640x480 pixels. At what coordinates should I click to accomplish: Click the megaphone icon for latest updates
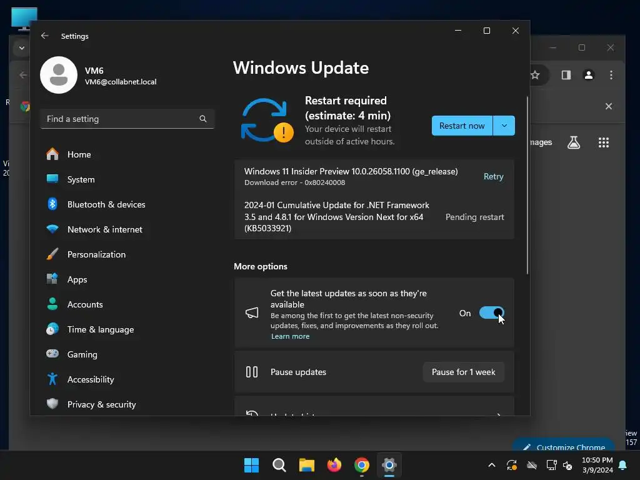point(252,313)
